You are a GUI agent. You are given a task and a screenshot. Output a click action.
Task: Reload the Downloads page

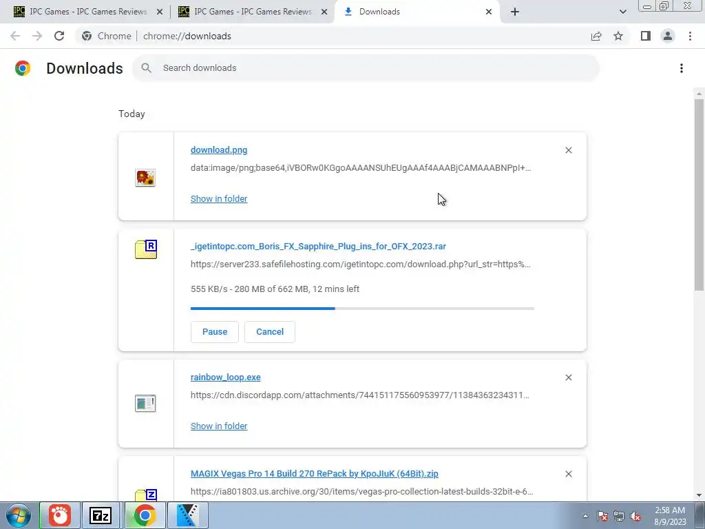click(x=59, y=36)
